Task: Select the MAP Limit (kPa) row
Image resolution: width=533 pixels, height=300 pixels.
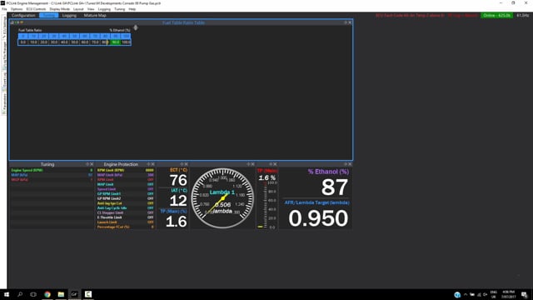Action: tap(125, 175)
